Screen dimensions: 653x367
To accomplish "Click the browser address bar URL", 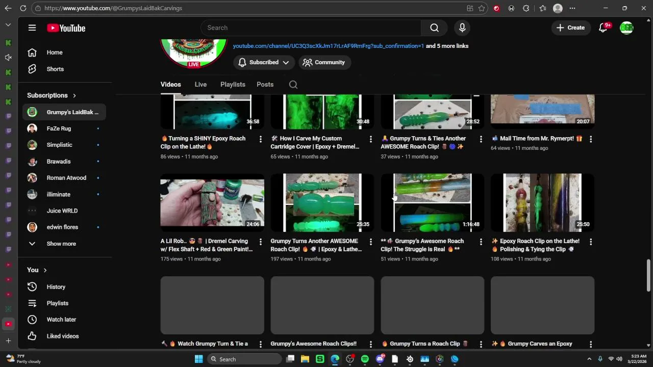I will tap(113, 8).
